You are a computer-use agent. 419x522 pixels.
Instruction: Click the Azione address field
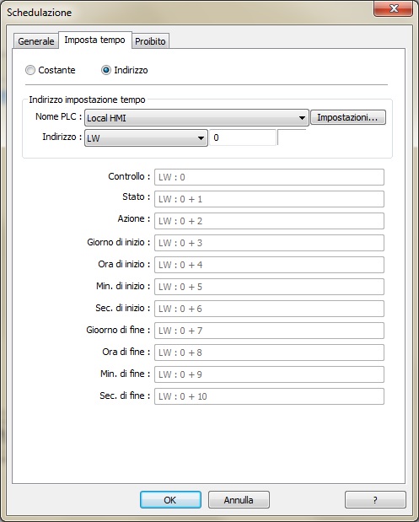269,221
